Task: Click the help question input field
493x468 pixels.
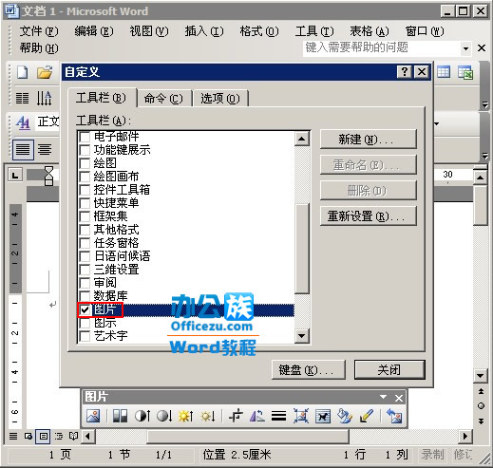Action: point(382,48)
